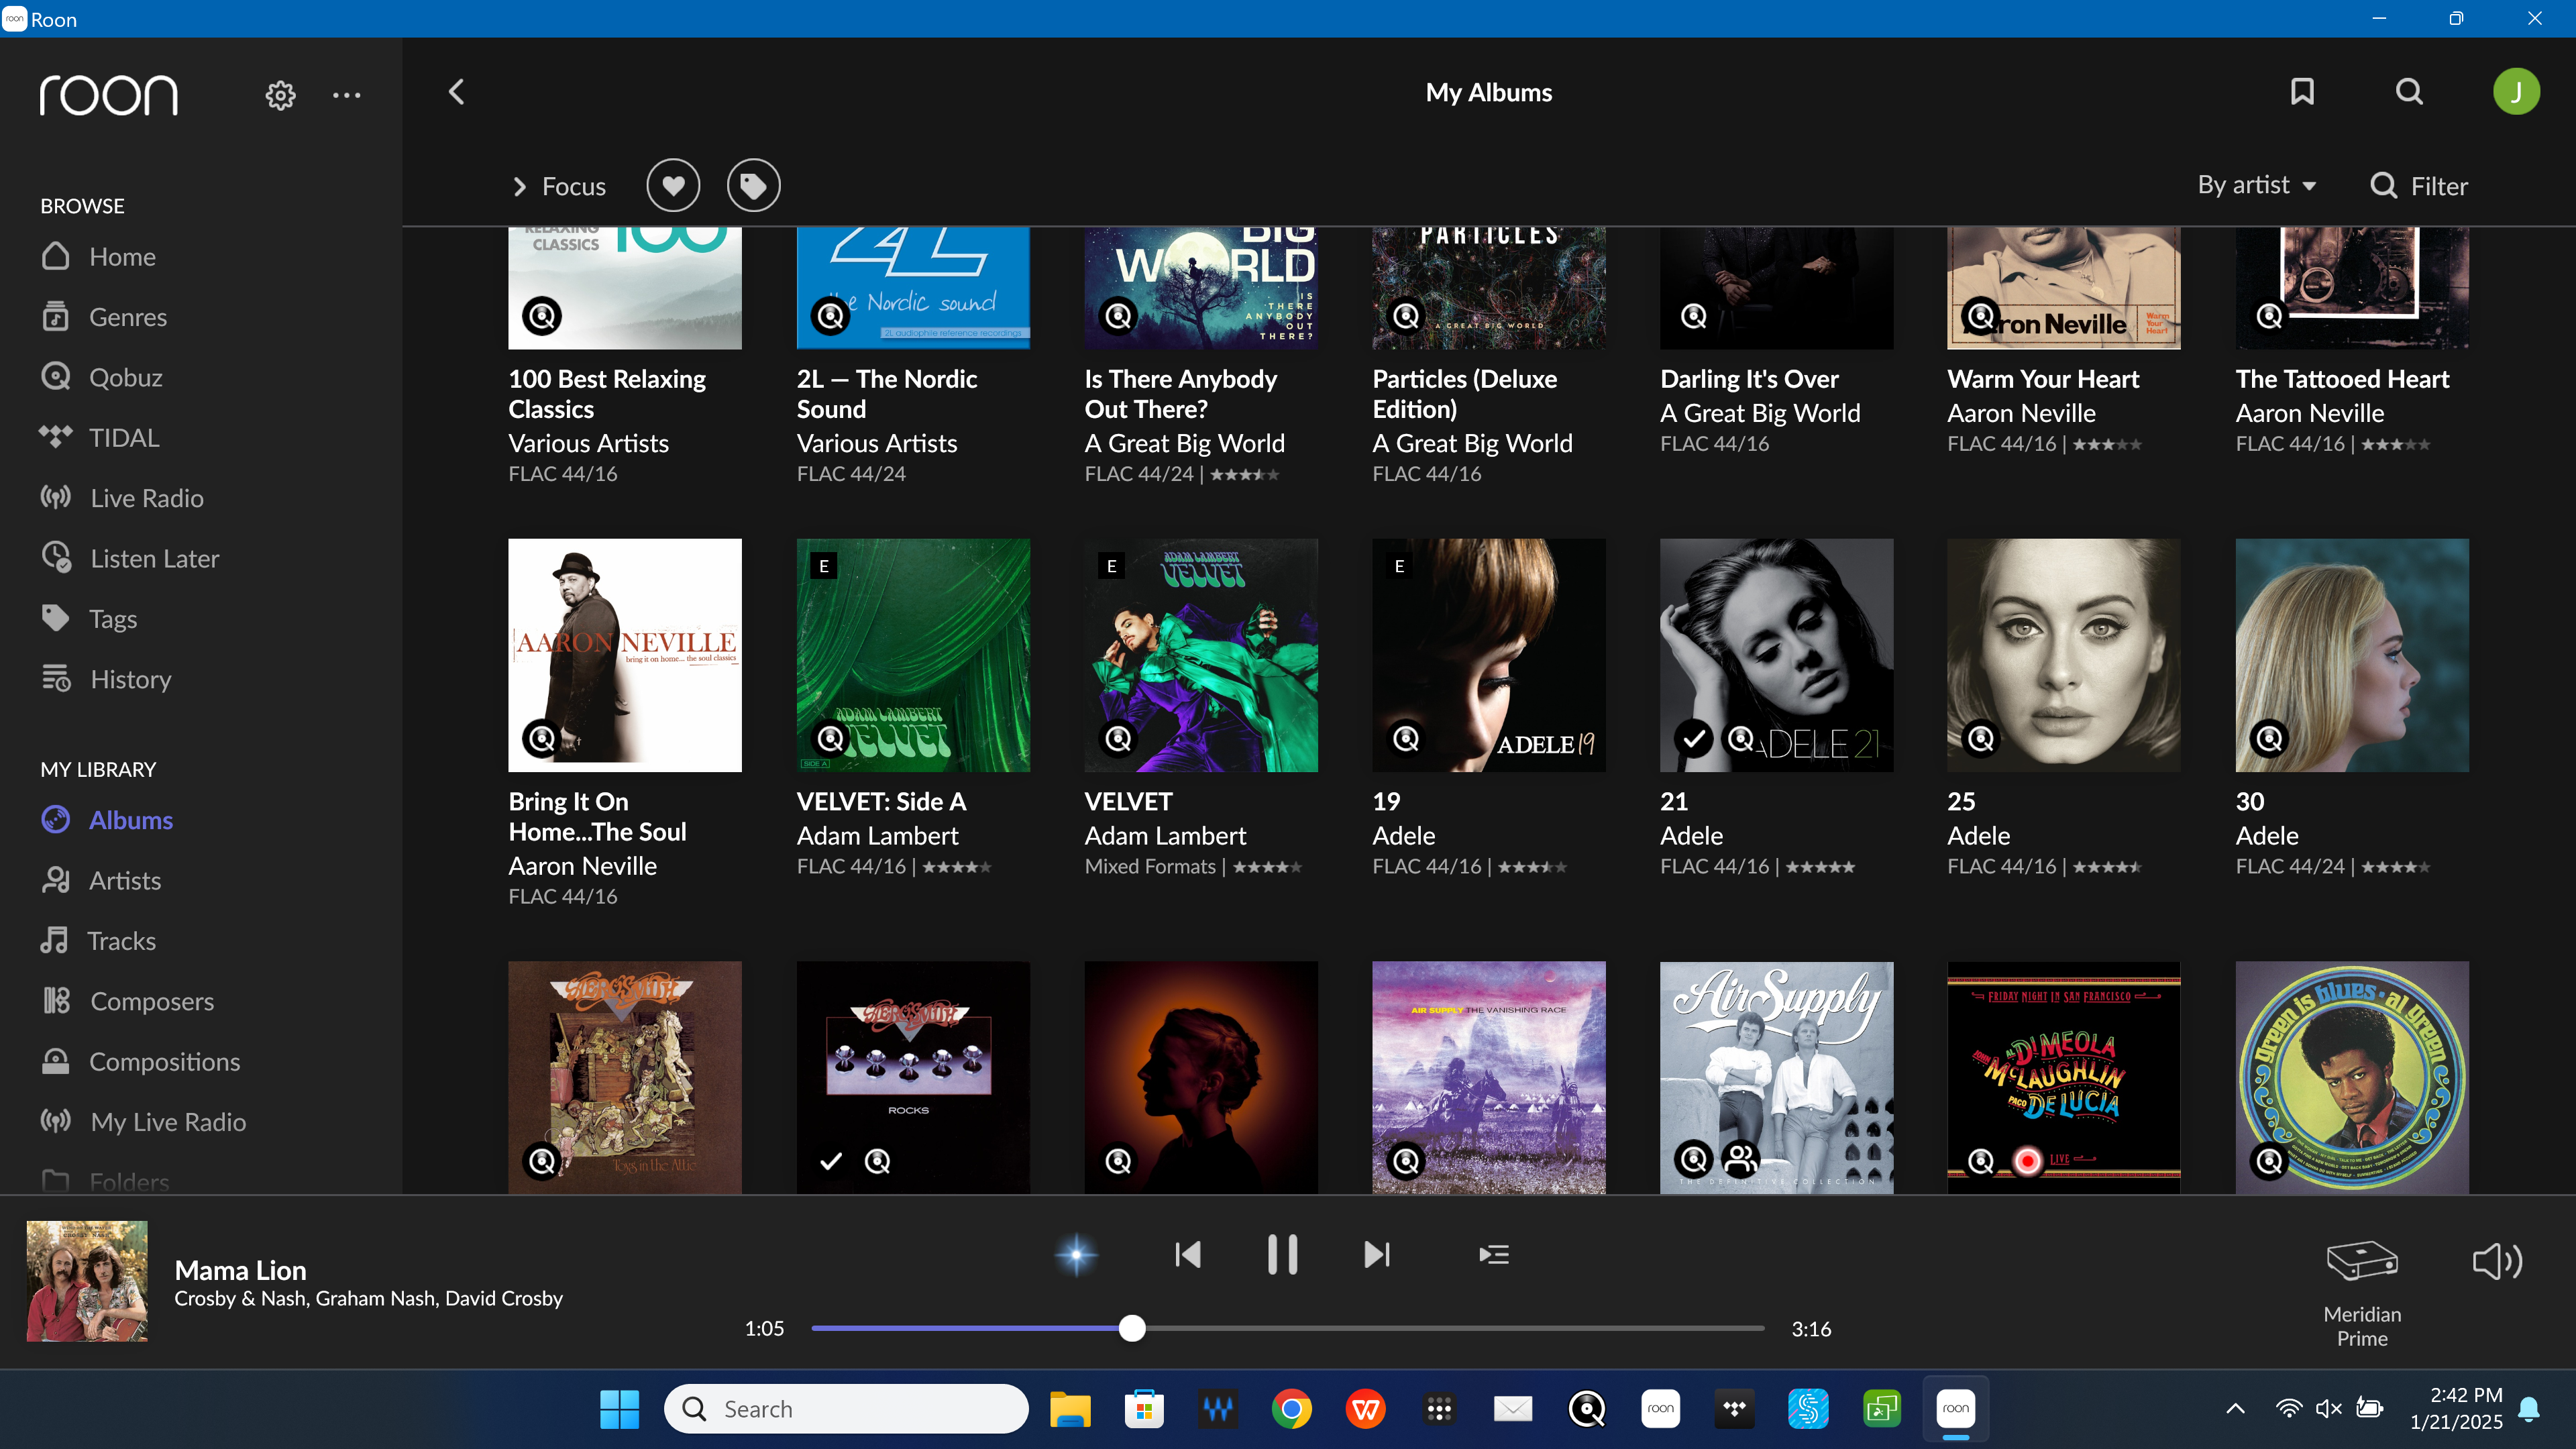Open Mama Lion track title
Image resolution: width=2576 pixels, height=1449 pixels.
(x=240, y=1270)
